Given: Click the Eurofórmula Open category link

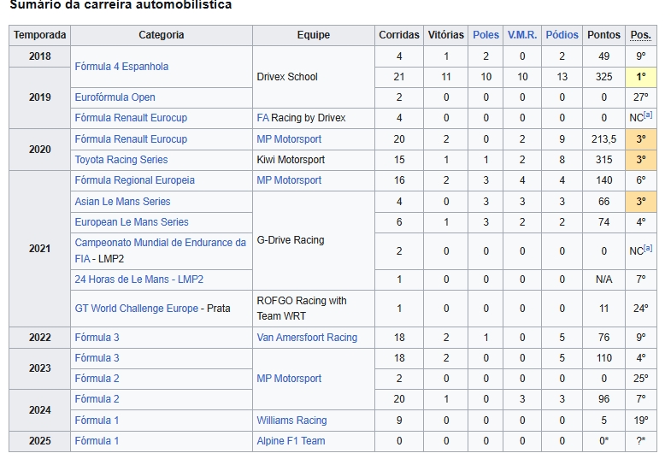Looking at the screenshot, I should click(115, 97).
